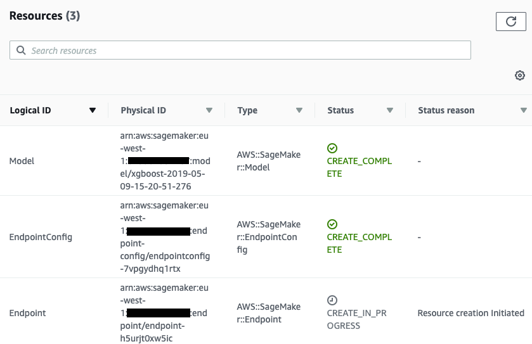Sort by Status reason arrow
Image resolution: width=532 pixels, height=344 pixels.
pyautogui.click(x=524, y=110)
